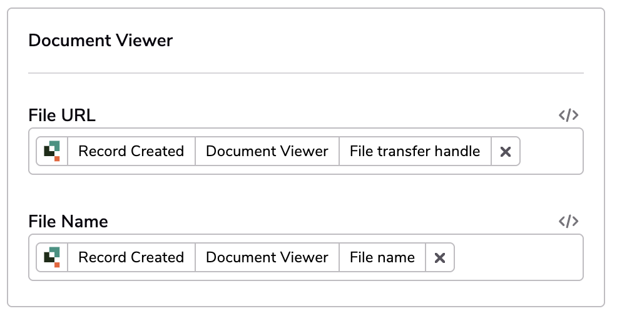Toggle code mode for File URL

click(569, 116)
